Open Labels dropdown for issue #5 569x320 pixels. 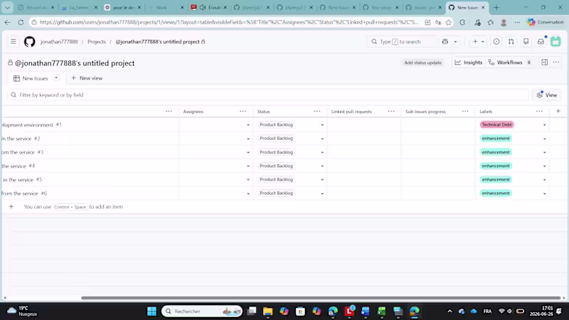544,180
